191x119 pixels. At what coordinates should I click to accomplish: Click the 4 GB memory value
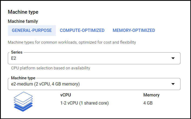click(x=148, y=103)
